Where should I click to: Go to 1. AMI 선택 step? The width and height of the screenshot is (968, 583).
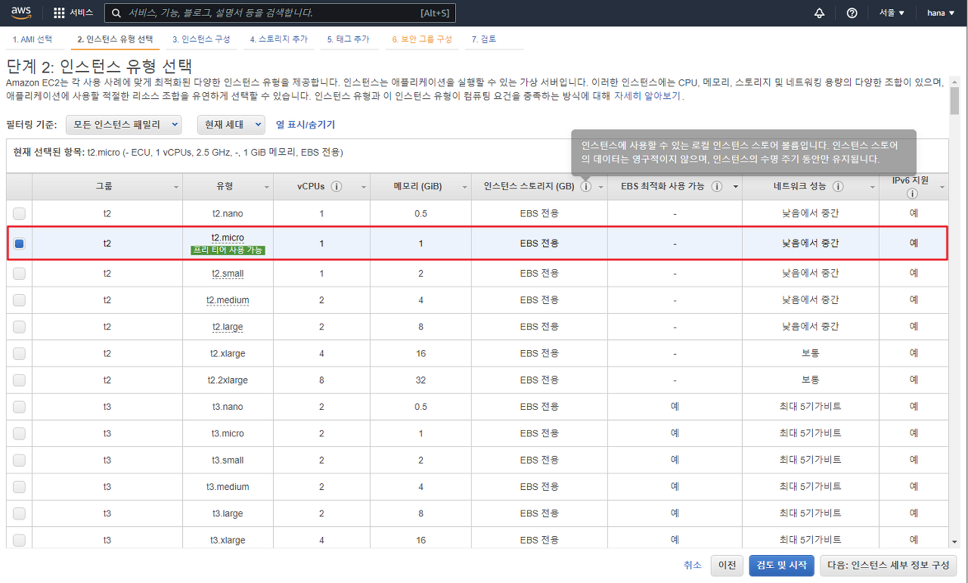click(33, 39)
